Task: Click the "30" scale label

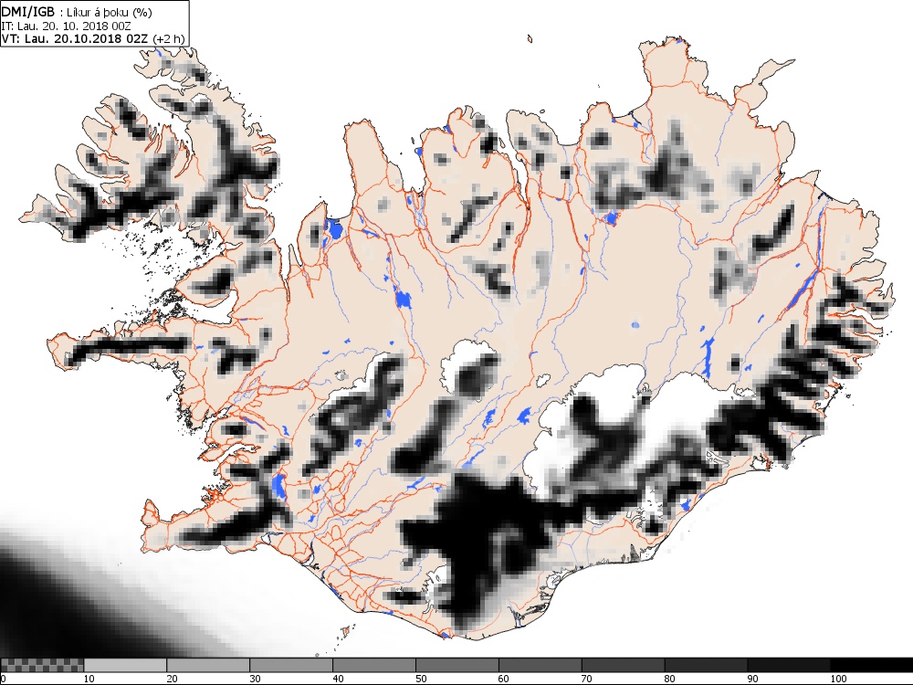Action: tap(255, 679)
